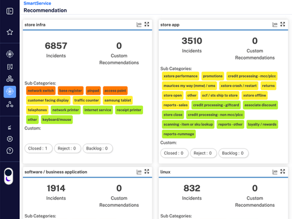This screenshot has height=219, width=292.
Task: Select ocf / sts ship to store tag
Action: pos(220,95)
